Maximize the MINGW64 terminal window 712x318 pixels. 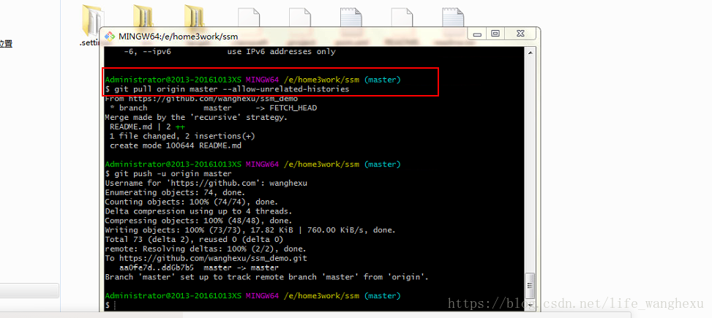[495, 34]
